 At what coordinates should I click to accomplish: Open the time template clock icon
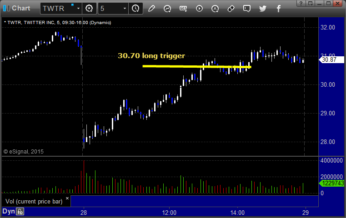click(135, 9)
